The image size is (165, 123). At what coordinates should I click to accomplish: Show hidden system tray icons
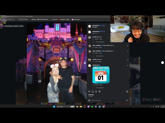pyautogui.click(x=151, y=107)
